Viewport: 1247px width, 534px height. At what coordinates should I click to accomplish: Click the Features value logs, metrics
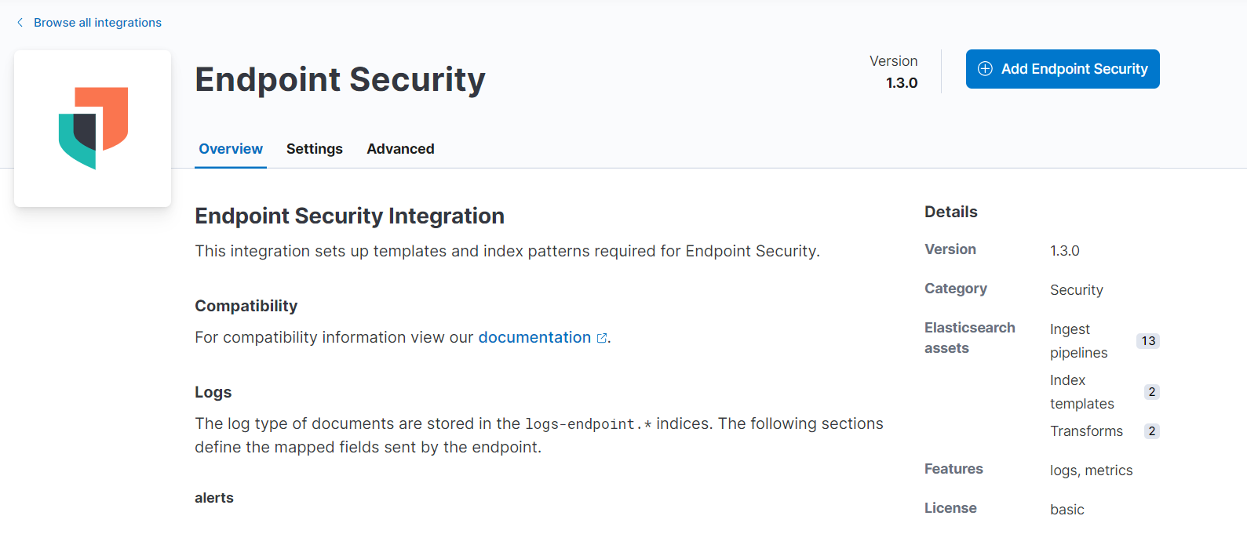[x=1092, y=470]
